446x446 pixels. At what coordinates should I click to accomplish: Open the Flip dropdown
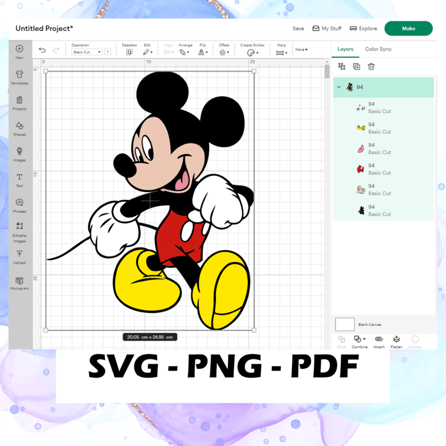(203, 52)
